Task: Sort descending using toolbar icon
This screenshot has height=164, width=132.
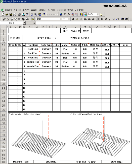Action: (76, 14)
